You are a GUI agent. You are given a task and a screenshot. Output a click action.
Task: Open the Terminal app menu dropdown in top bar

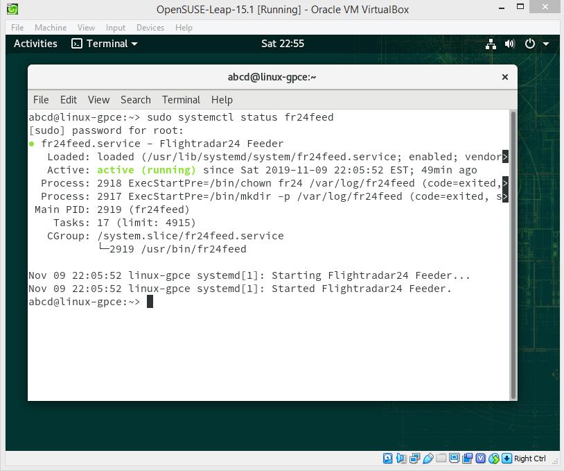click(x=105, y=44)
